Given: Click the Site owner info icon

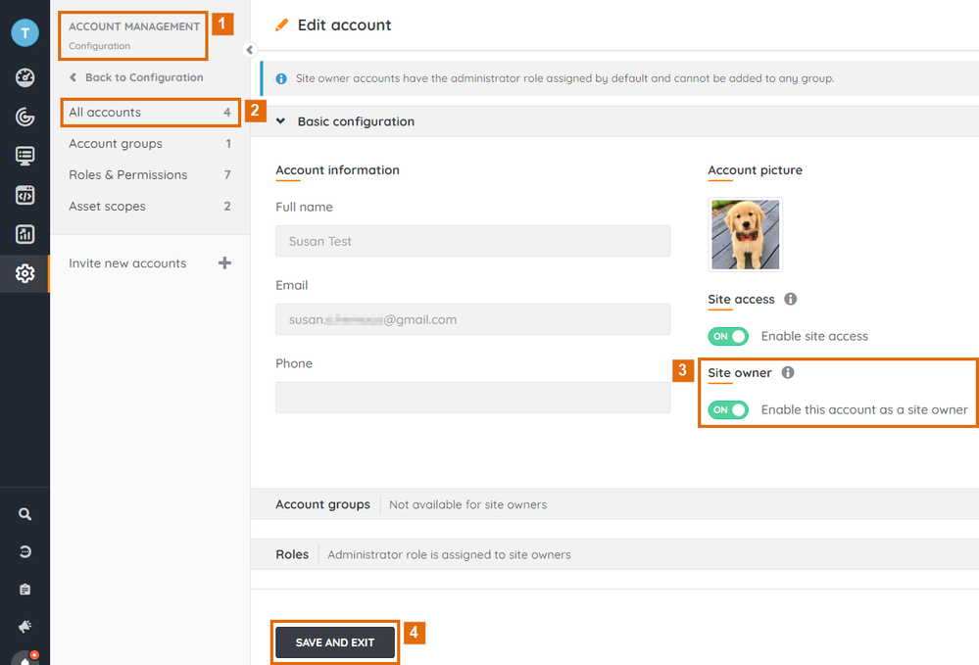Looking at the screenshot, I should pyautogui.click(x=788, y=373).
